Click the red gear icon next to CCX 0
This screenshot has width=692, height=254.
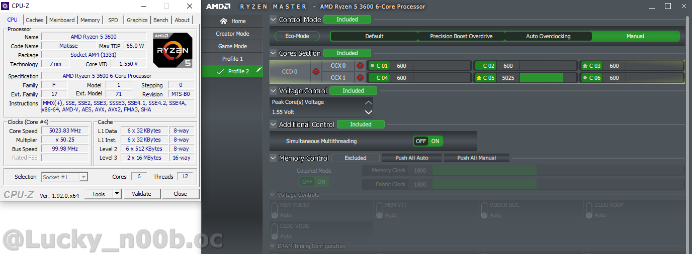[360, 66]
